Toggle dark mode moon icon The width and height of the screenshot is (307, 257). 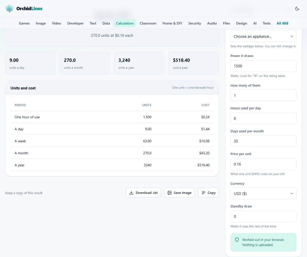point(297,8)
